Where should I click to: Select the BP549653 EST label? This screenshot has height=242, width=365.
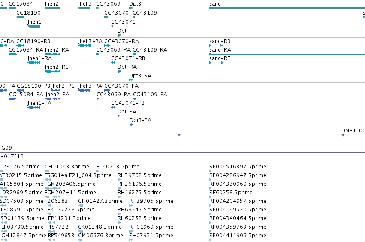click(61, 236)
